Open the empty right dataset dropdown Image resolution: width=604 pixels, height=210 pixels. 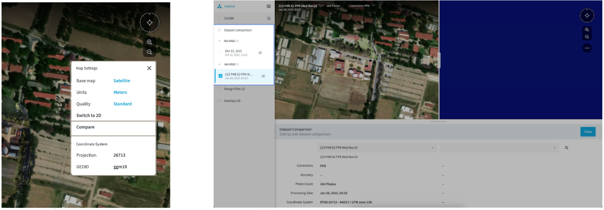click(x=499, y=148)
